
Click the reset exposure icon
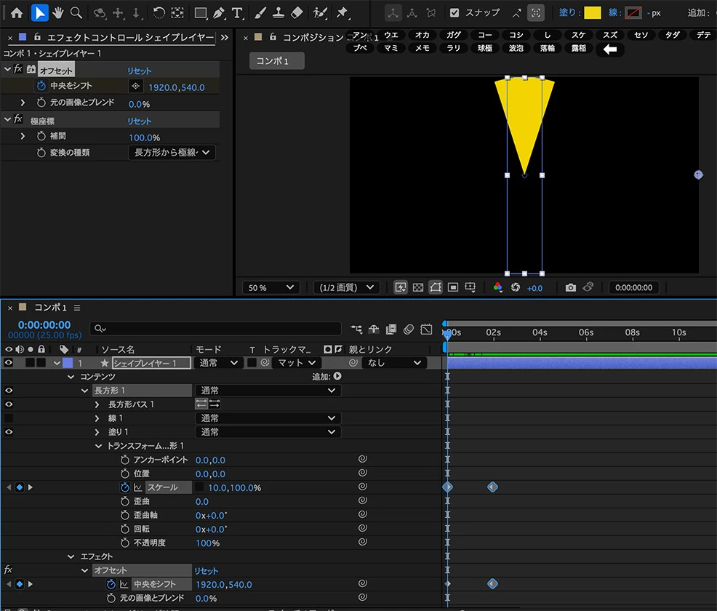(516, 287)
